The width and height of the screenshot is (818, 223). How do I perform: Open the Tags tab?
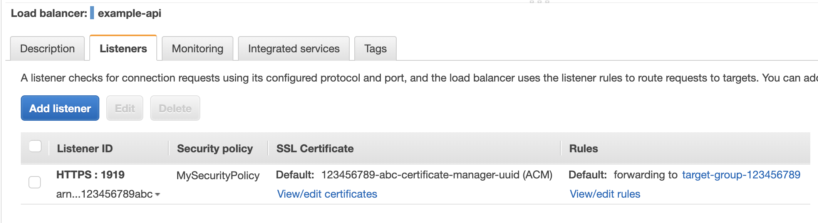375,48
